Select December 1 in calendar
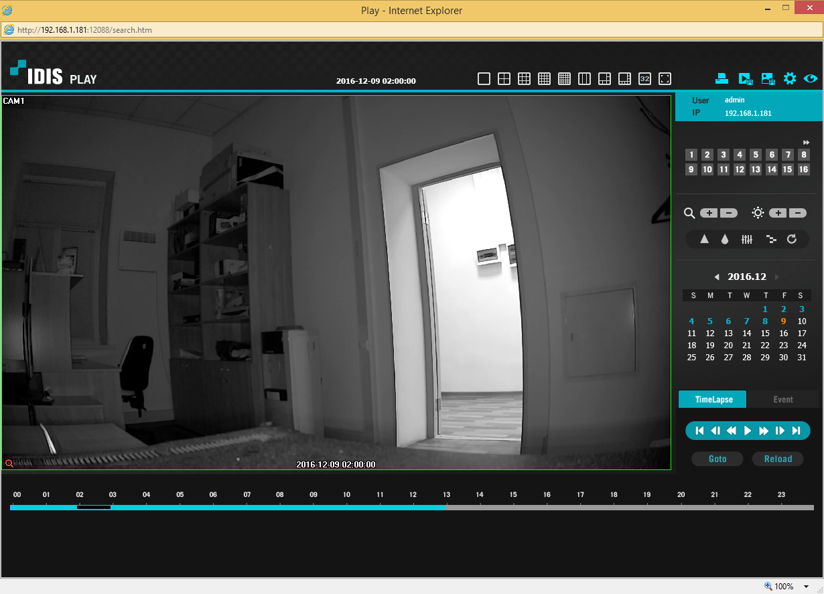Screen dimensions: 824x594 click(x=765, y=309)
